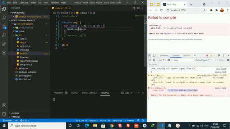Screen dimensions: 230x129
Task: Open editor More Actions ellipsis
Action: tap(143, 8)
